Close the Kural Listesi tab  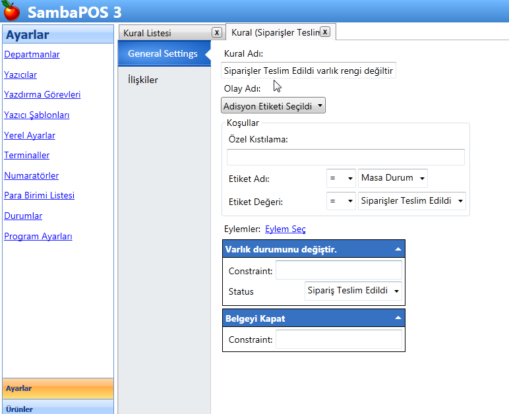[216, 32]
